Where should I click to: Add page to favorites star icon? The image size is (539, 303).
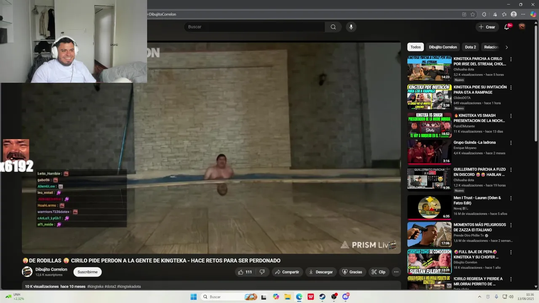point(473,14)
